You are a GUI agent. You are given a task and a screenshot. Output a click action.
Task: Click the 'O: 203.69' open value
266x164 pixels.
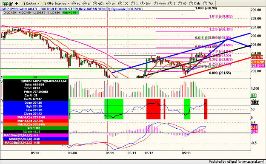[10, 13]
